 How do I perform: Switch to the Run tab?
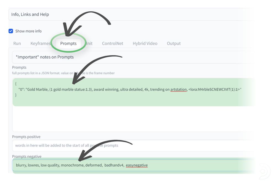point(17,43)
